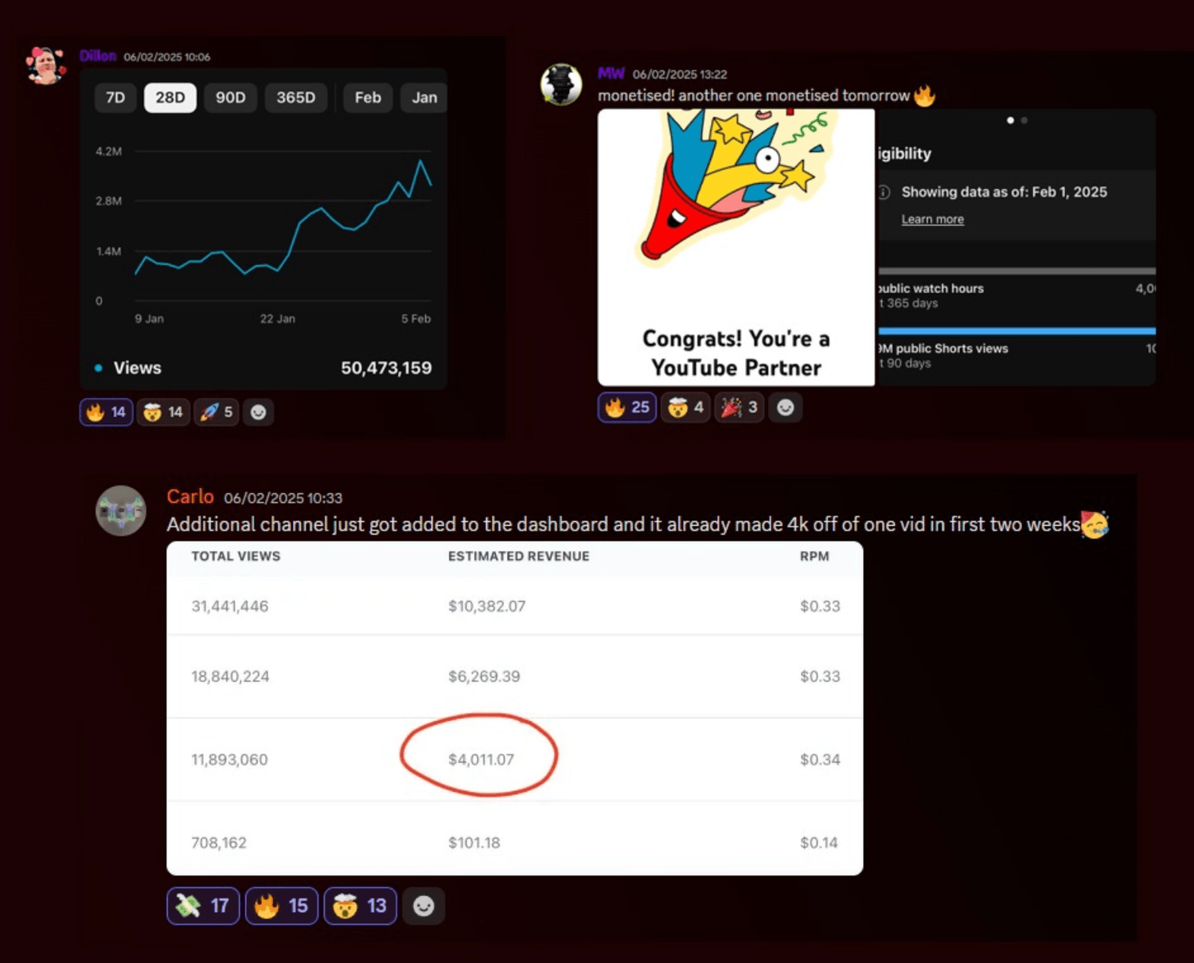This screenshot has height=963, width=1194.
Task: Click the TOTAL VIEWS column header
Action: point(236,556)
